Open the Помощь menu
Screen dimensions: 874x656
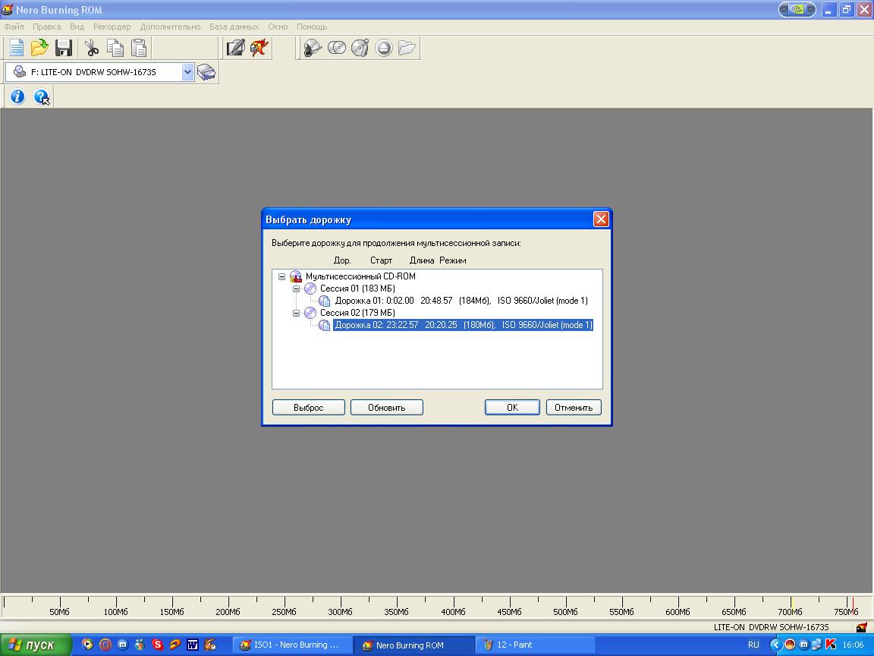[312, 27]
